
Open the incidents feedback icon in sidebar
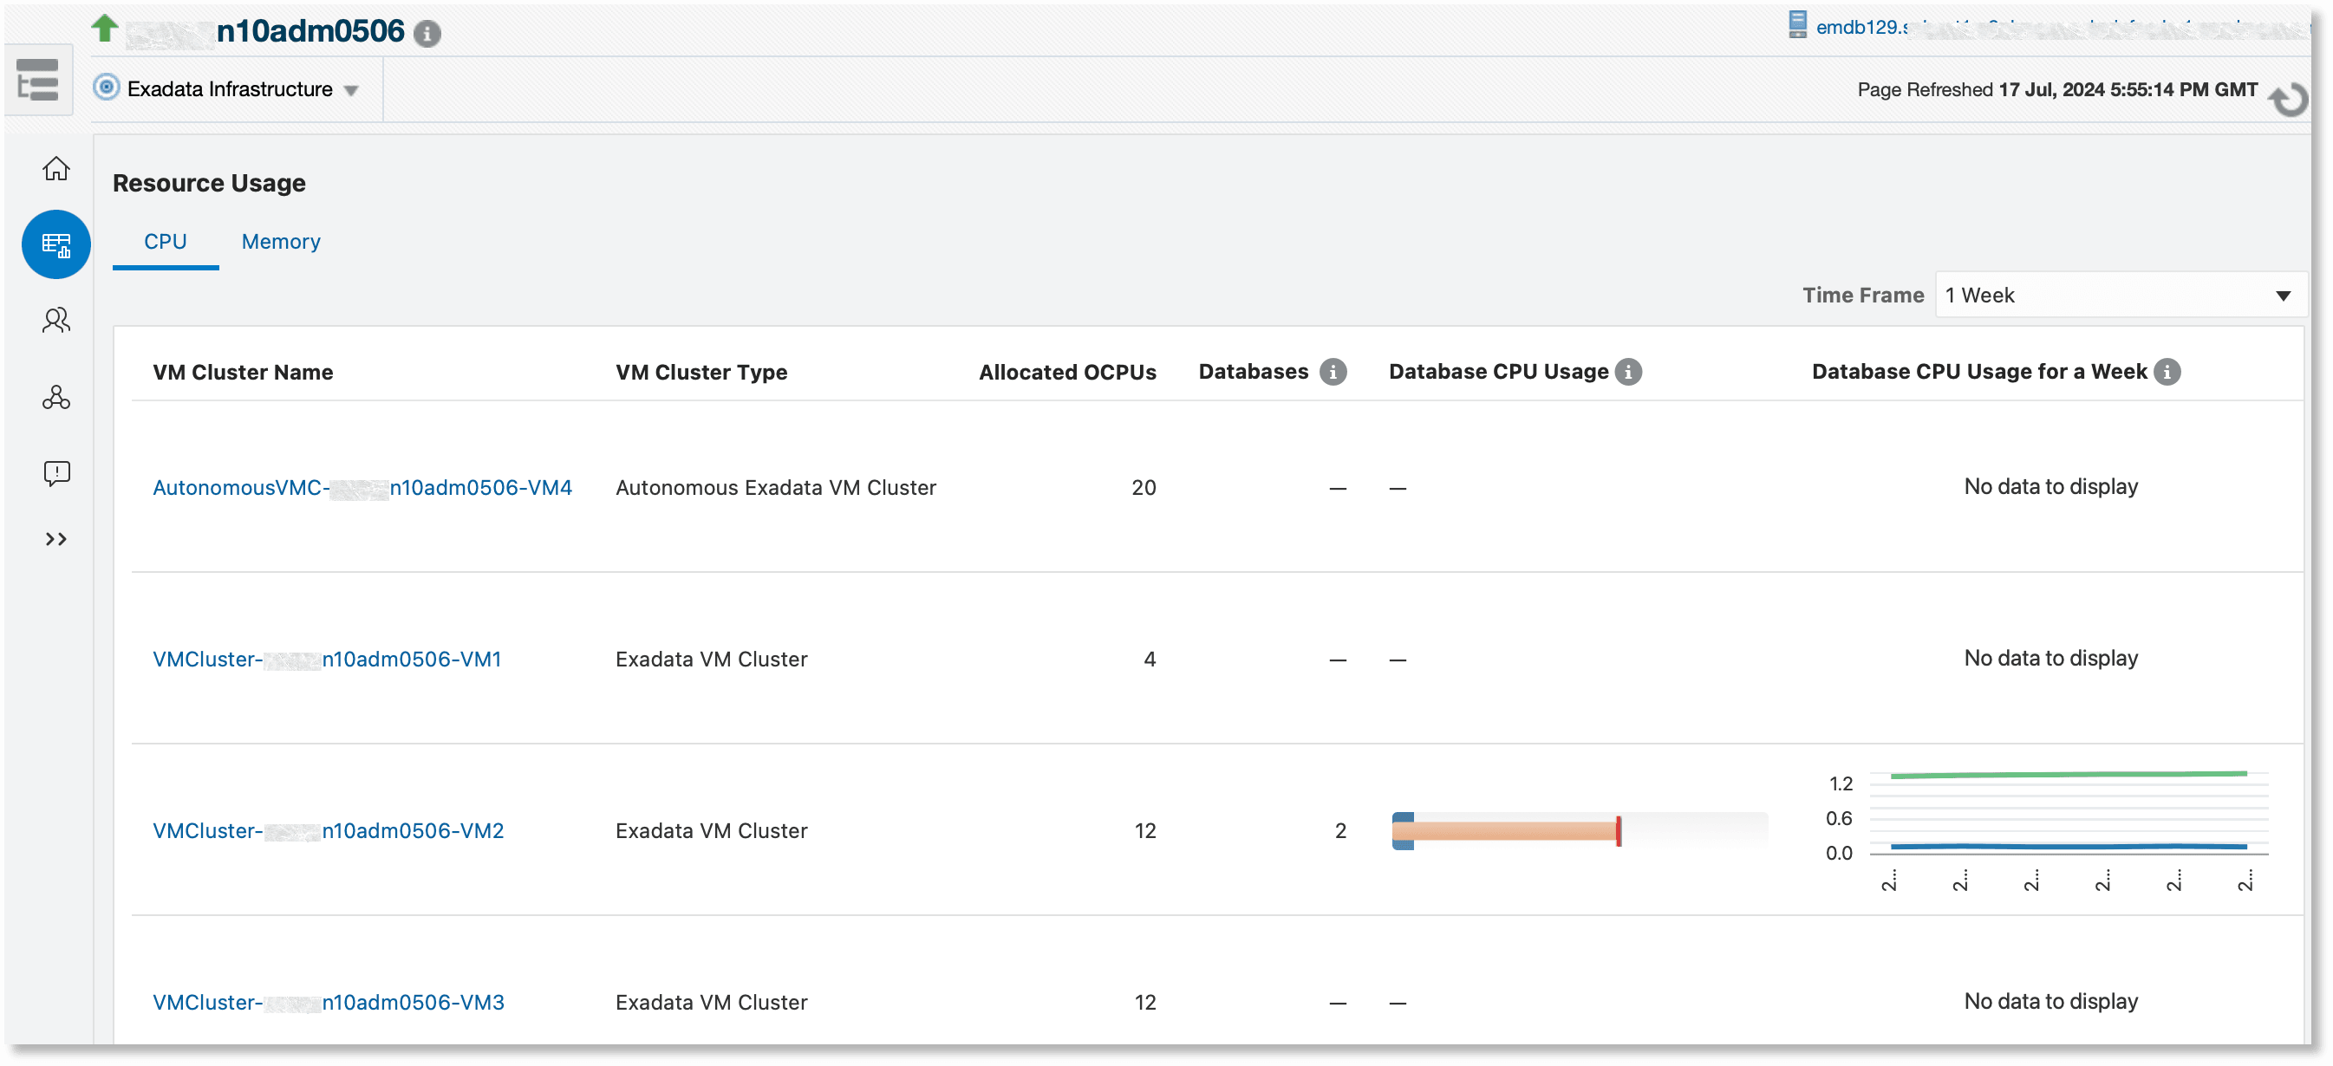click(x=55, y=473)
